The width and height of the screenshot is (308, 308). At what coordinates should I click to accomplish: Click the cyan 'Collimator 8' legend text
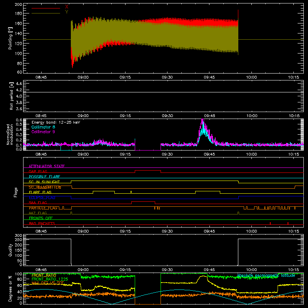coord(43,127)
